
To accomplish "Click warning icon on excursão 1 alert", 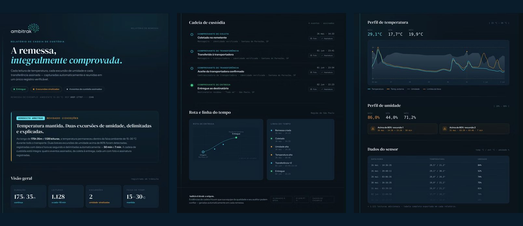I will point(373,129).
